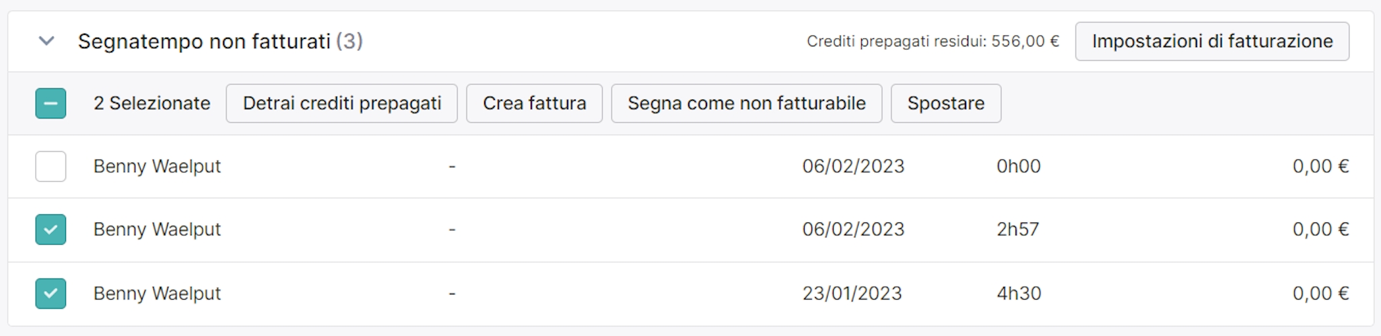Open Impostazioni di fatturazione
This screenshot has height=336, width=1381.
1211,41
